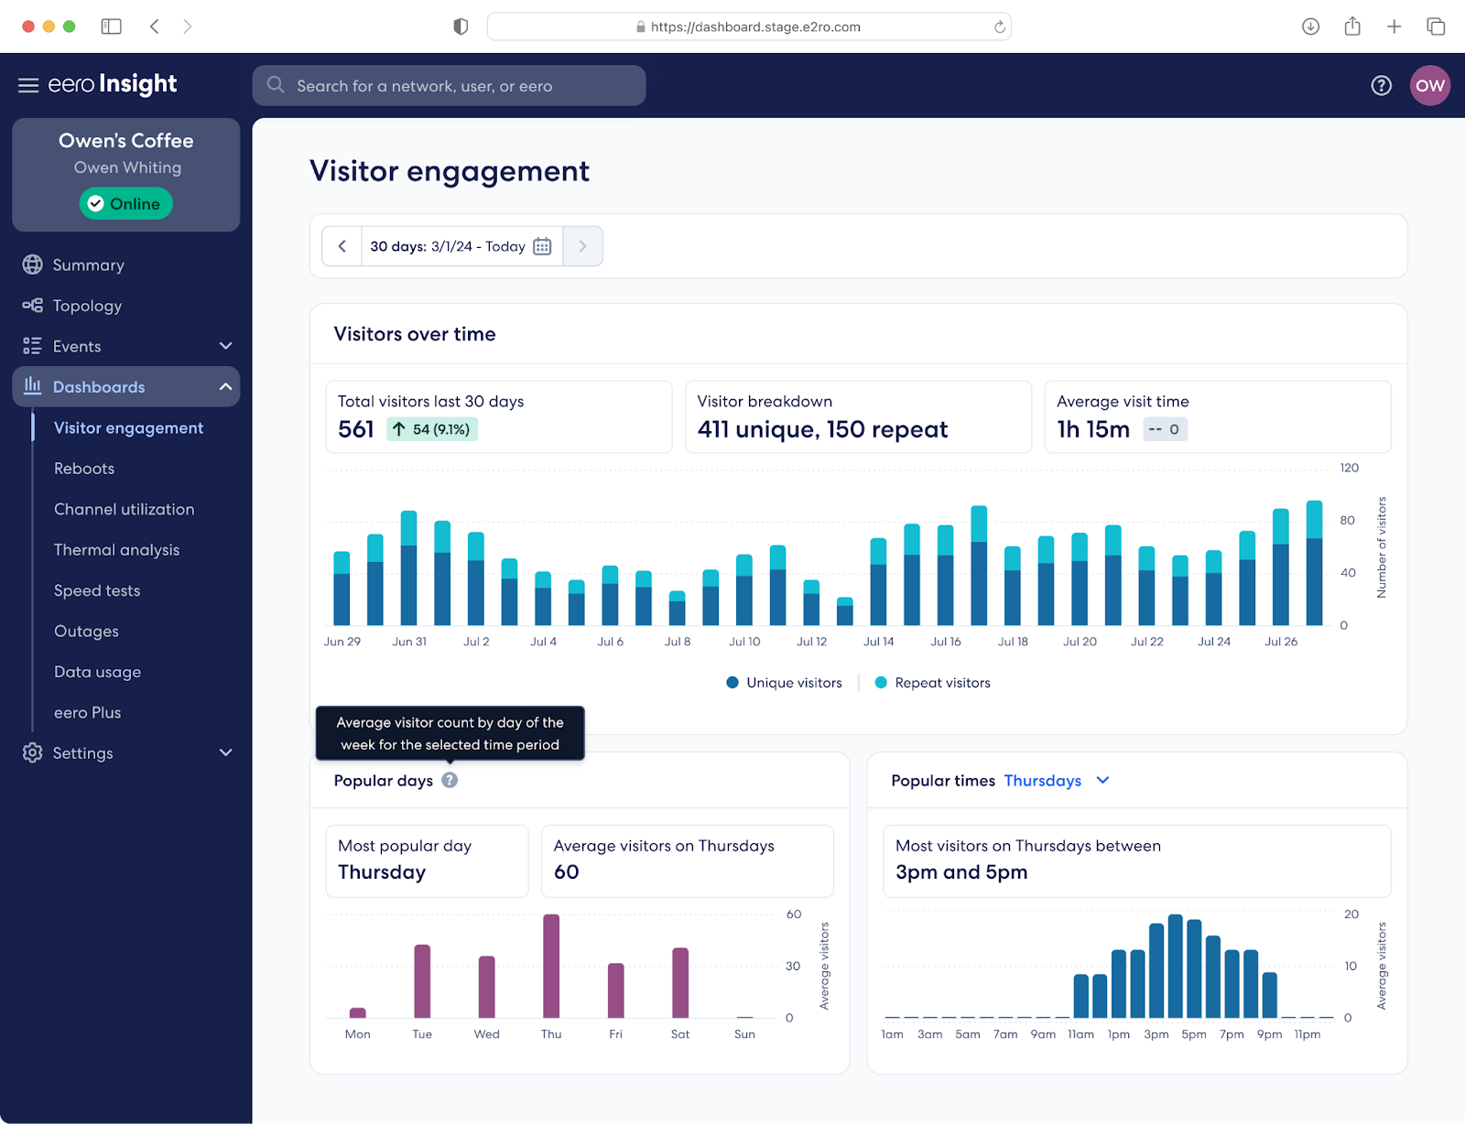Click the Mon bar in Popular days chart
This screenshot has width=1465, height=1124.
coord(358,1012)
